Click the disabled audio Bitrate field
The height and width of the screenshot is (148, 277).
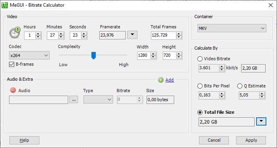[x=127, y=100]
